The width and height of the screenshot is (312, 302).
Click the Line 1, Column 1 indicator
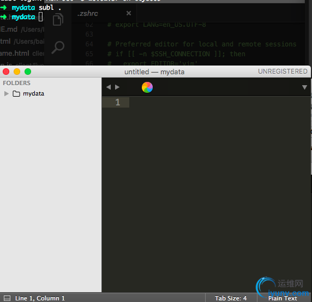point(40,298)
